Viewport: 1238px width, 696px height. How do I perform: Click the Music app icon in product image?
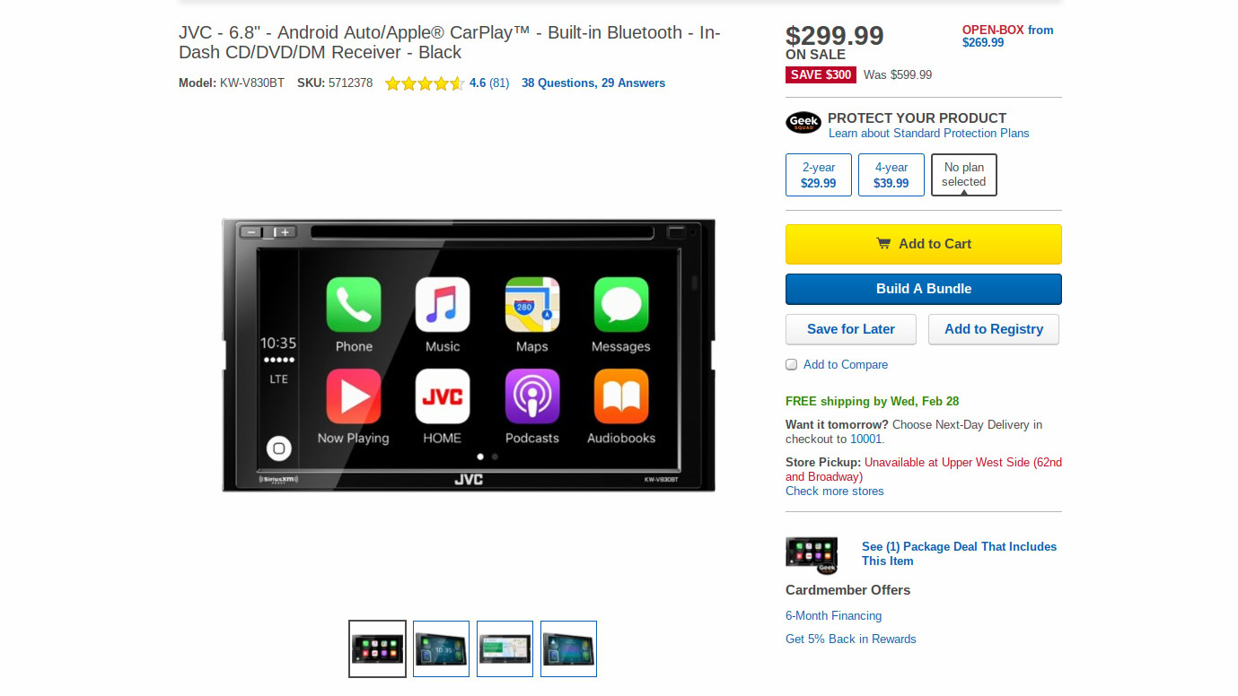coord(443,305)
